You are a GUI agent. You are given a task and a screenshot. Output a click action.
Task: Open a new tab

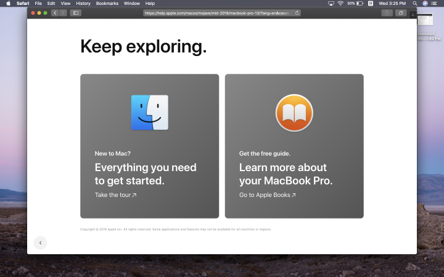[413, 15]
